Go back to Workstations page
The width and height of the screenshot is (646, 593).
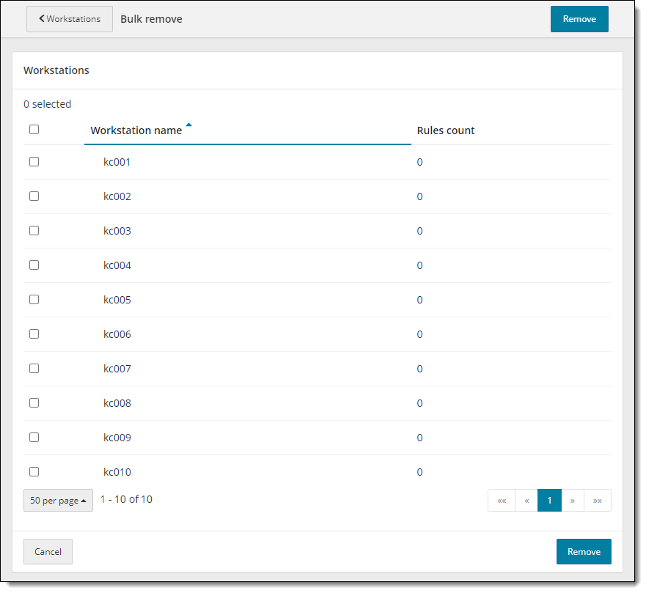point(69,19)
